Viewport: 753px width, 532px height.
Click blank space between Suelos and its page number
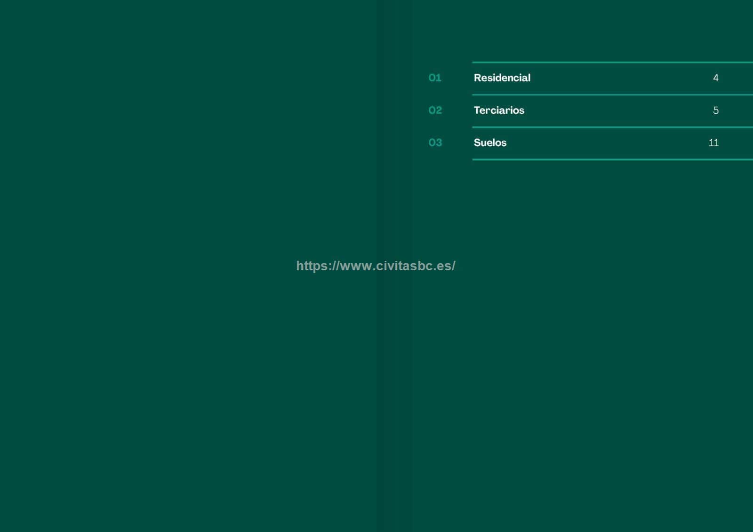pos(612,143)
